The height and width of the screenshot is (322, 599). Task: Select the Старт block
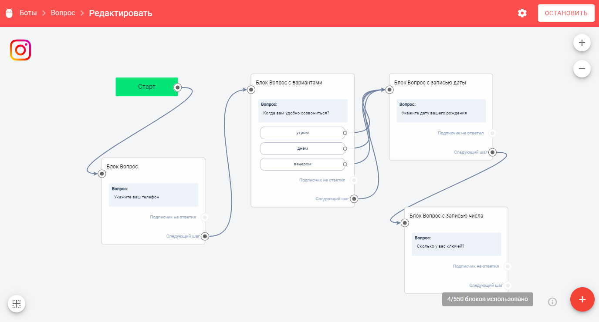click(146, 87)
